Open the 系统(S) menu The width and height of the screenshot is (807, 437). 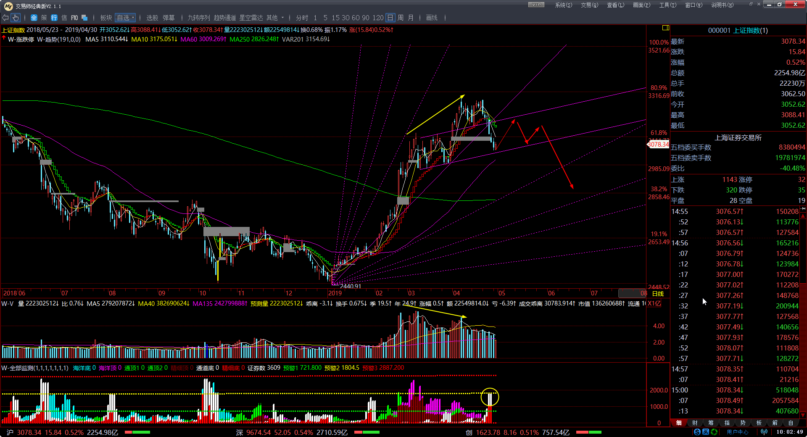coord(563,5)
